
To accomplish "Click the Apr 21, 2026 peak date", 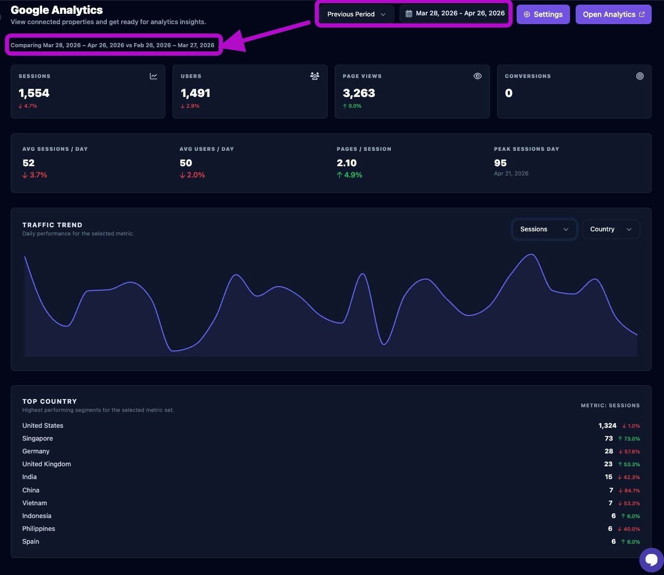I will 511,173.
